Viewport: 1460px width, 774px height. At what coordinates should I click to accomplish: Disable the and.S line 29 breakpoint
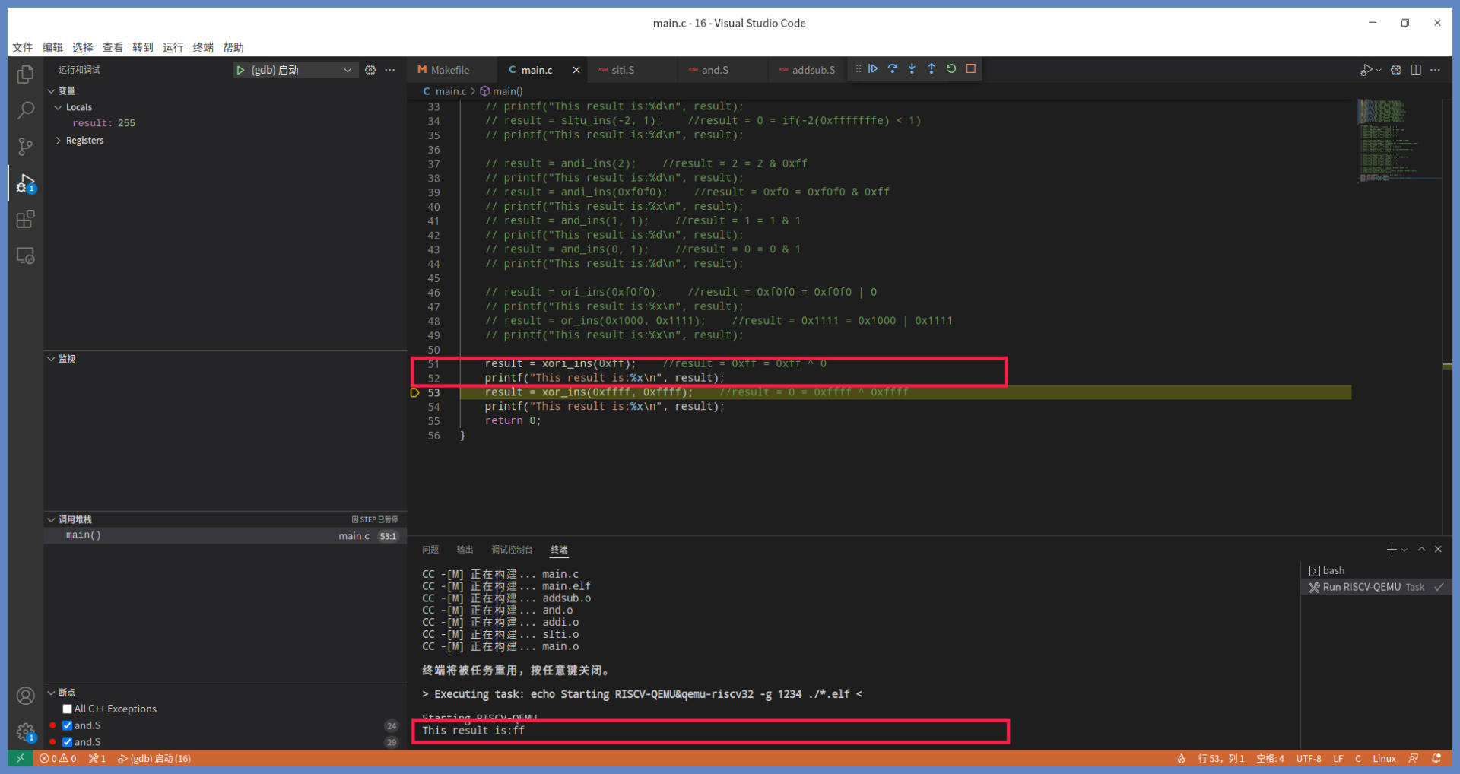coord(68,742)
